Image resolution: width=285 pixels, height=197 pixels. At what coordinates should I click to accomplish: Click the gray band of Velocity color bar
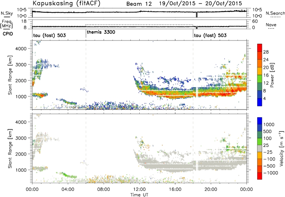(x=260, y=149)
